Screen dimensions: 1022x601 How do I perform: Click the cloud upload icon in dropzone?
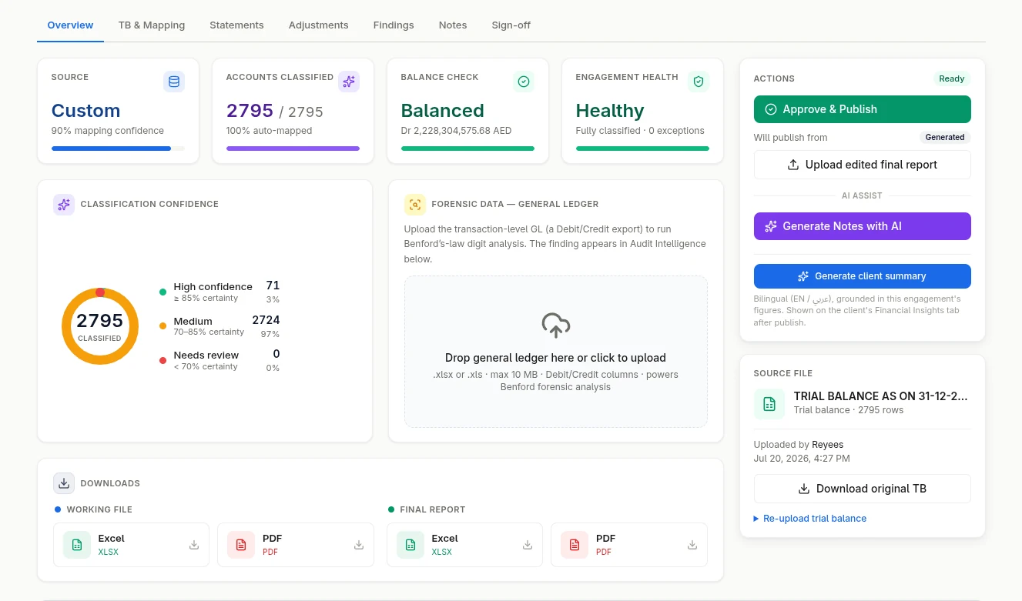point(556,326)
